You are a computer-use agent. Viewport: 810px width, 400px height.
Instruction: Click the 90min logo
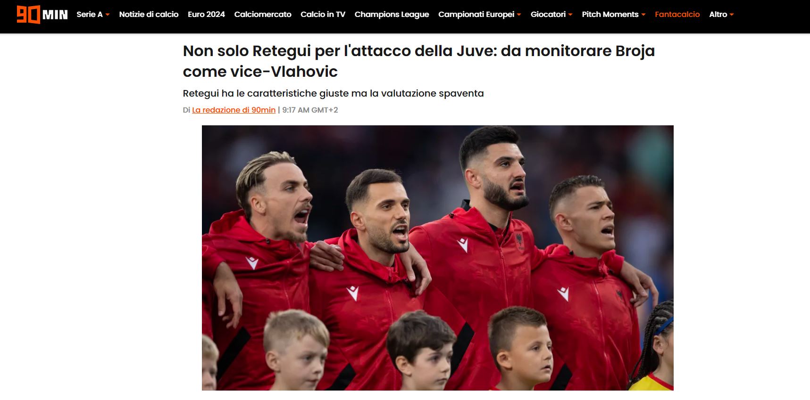(42, 15)
